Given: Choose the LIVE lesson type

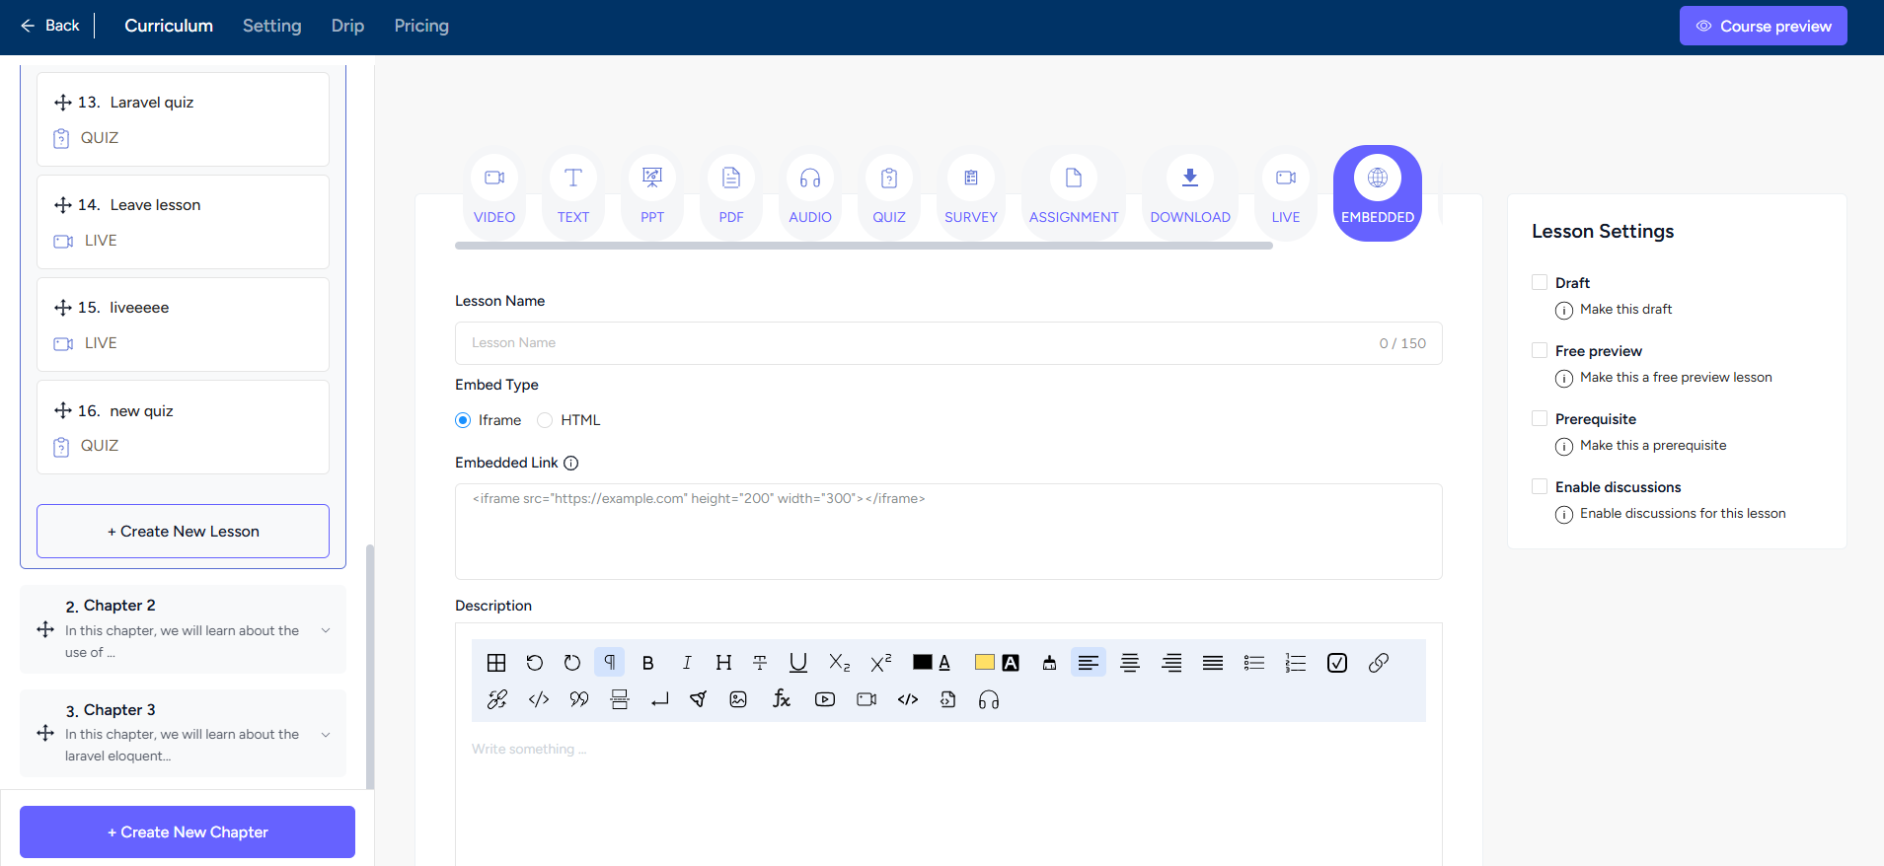Looking at the screenshot, I should pos(1286,193).
